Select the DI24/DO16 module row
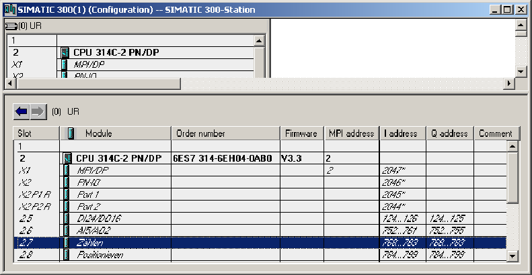Image resolution: width=532 pixels, height=275 pixels. (x=260, y=219)
